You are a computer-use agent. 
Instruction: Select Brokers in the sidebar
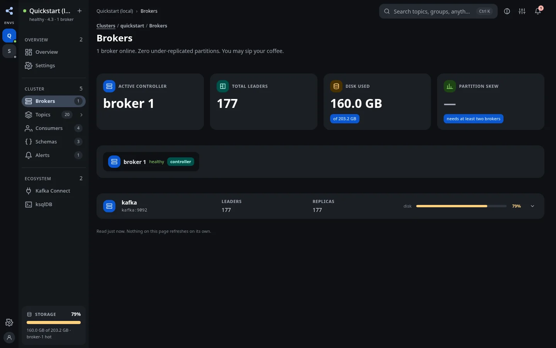54,101
